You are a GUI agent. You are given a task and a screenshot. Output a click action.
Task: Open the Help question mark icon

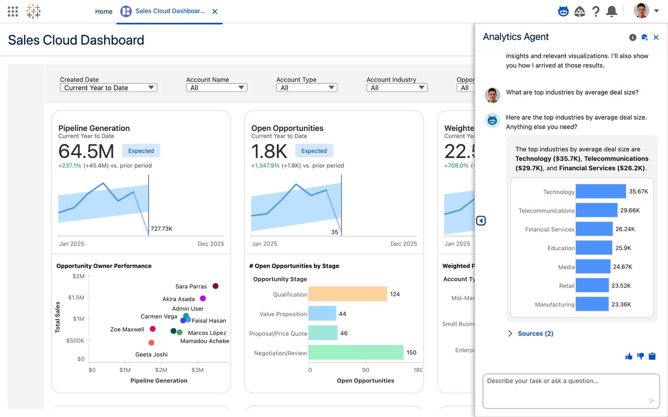(x=596, y=11)
